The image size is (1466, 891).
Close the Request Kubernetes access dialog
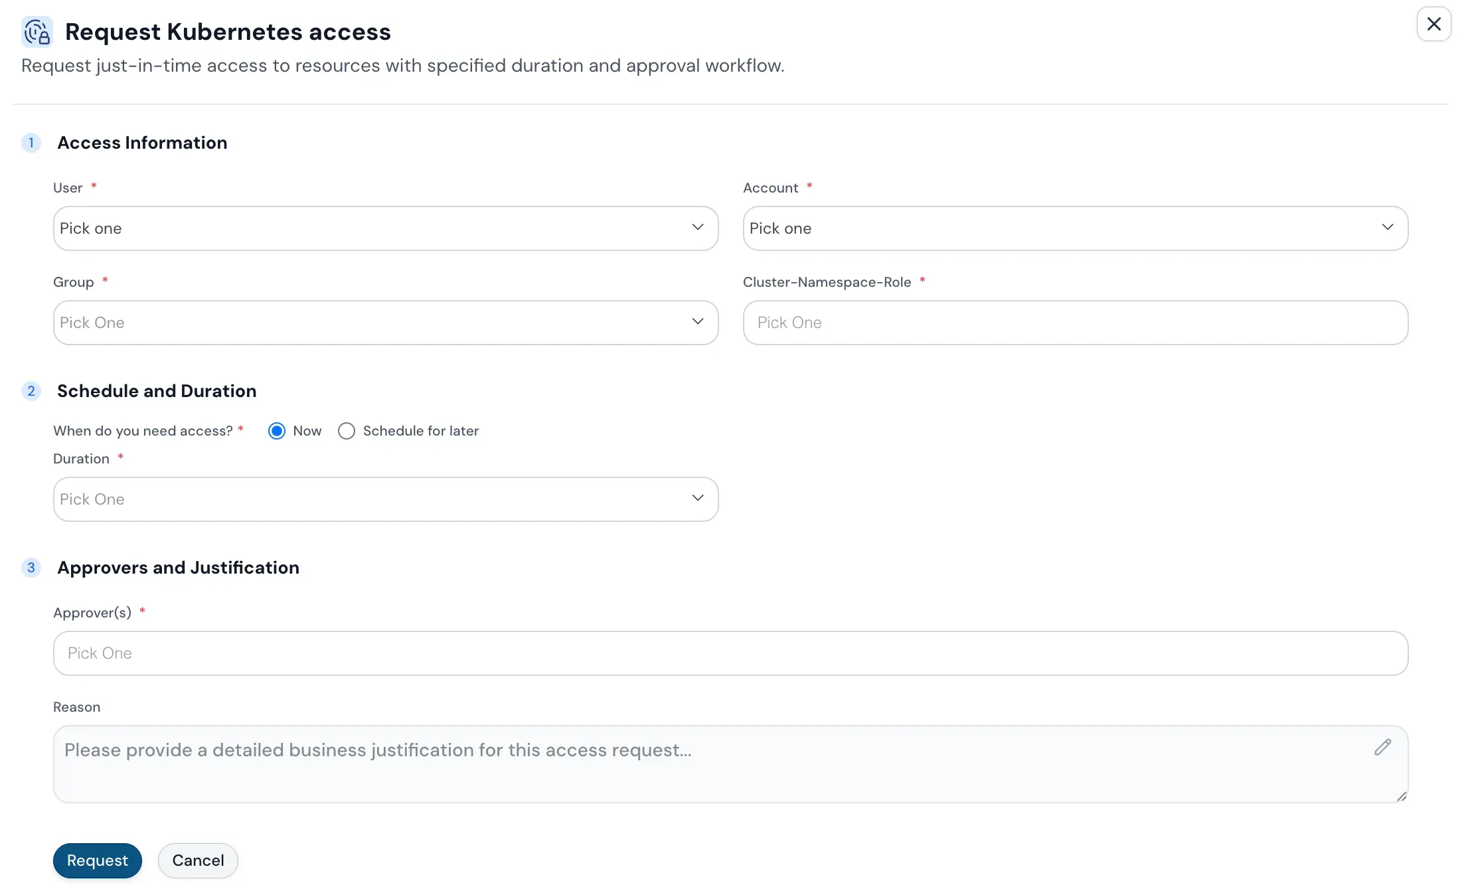pyautogui.click(x=1433, y=24)
